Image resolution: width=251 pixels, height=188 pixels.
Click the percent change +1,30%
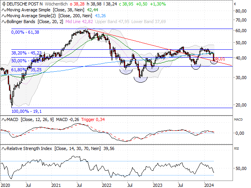158,4
